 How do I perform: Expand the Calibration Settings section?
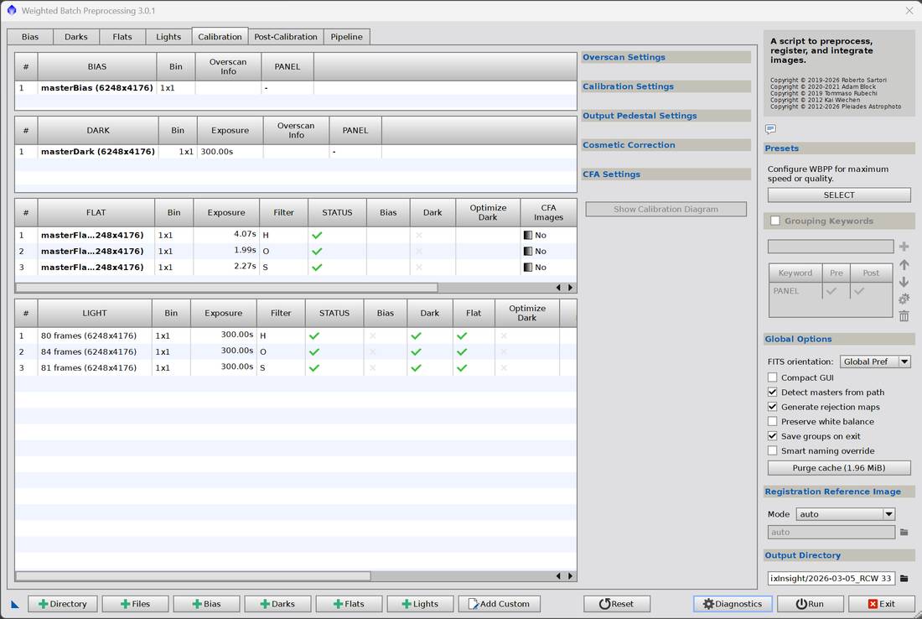tap(666, 86)
